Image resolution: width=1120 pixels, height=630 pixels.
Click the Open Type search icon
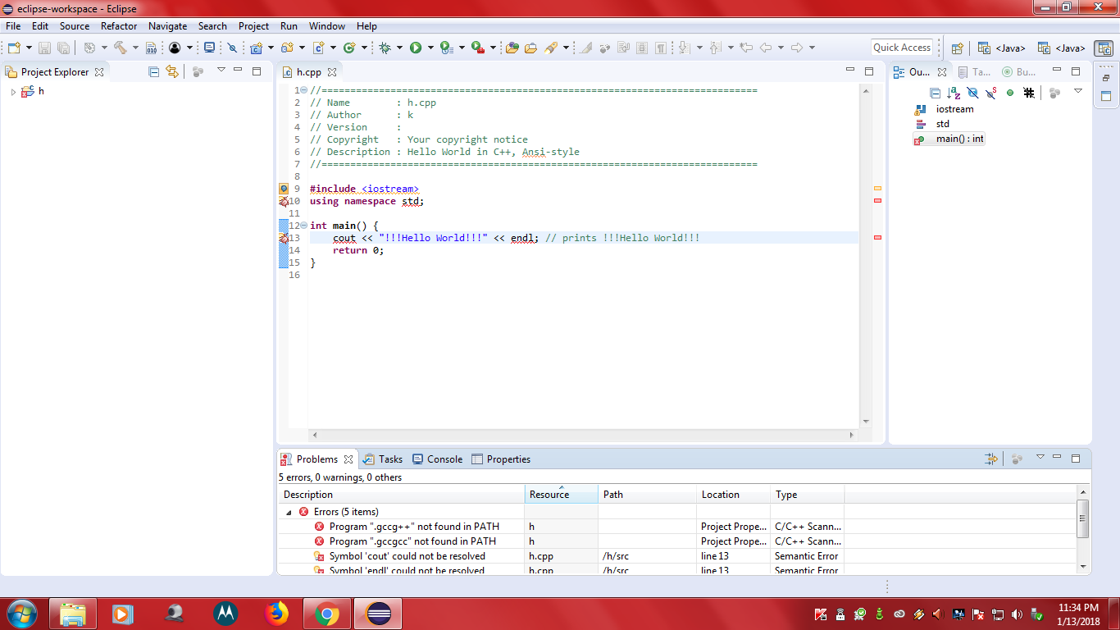511,48
